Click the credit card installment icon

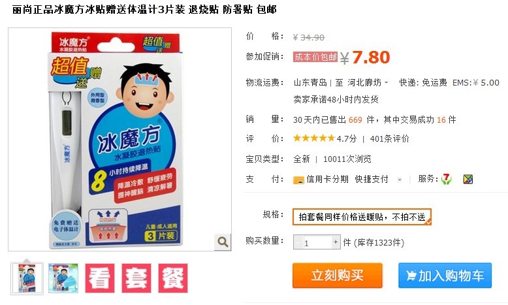click(x=298, y=180)
